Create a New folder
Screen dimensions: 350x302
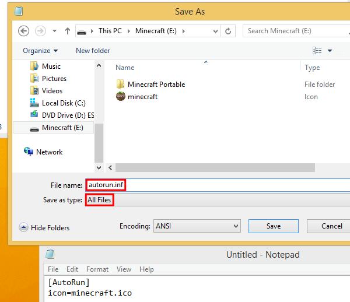93,51
